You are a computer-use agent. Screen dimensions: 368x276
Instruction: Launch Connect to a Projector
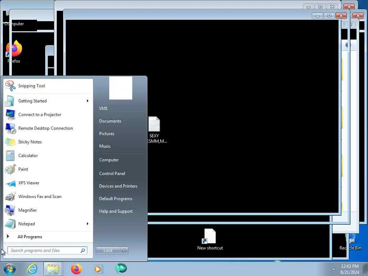click(48, 115)
